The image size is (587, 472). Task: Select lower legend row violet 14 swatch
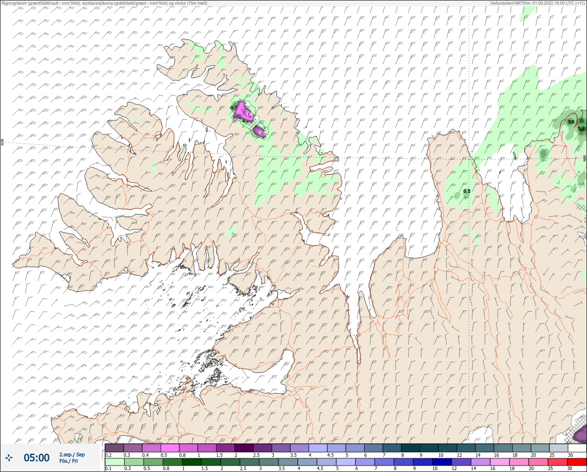(x=480, y=461)
